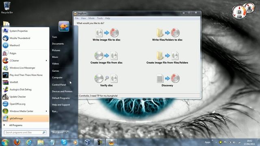Expand Shut down options arrow
Screen dimensions: 260x146
[x=66, y=133]
